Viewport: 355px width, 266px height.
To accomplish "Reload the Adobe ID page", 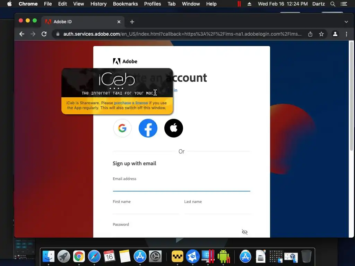I will [44, 34].
